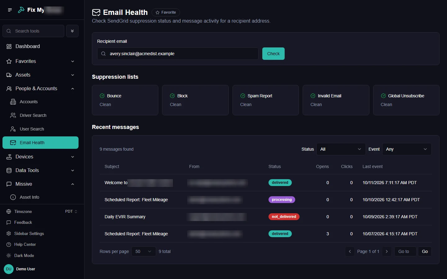
Task: Click the Search tools field
Action: click(x=34, y=31)
